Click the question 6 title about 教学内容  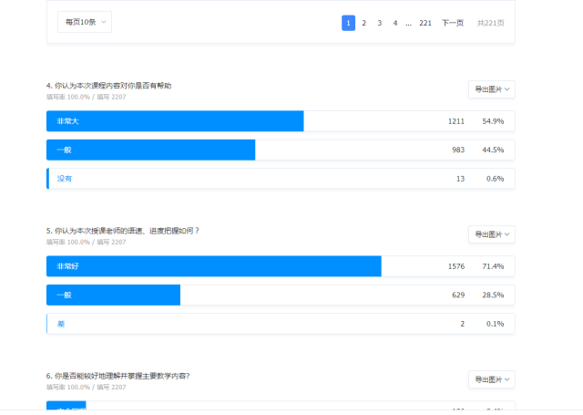pos(122,376)
